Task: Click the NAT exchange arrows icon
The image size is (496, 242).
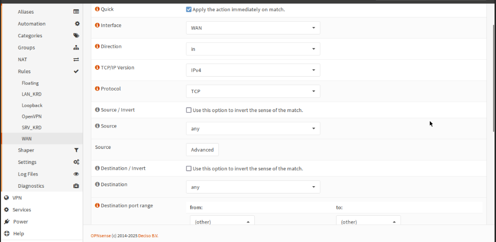Action: pyautogui.click(x=76, y=60)
